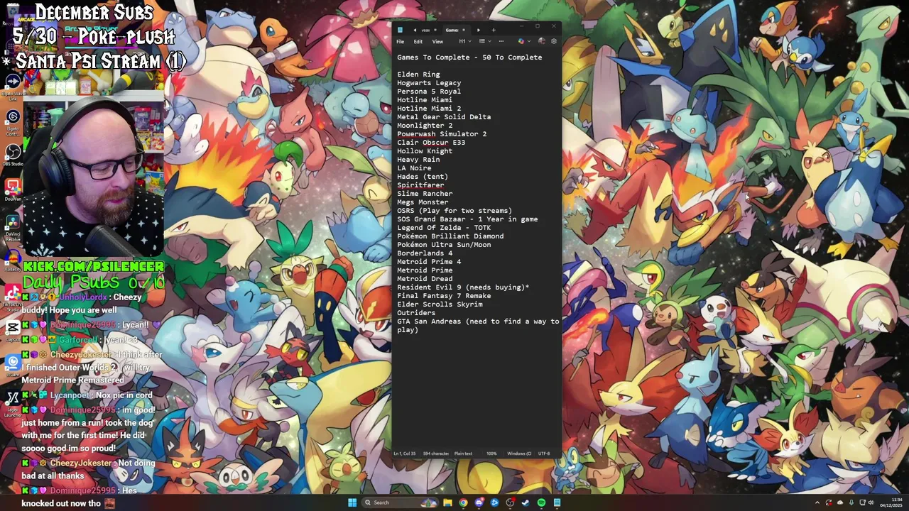Open the three-dots more options in Notepad
The width and height of the screenshot is (909, 511).
coord(501,41)
